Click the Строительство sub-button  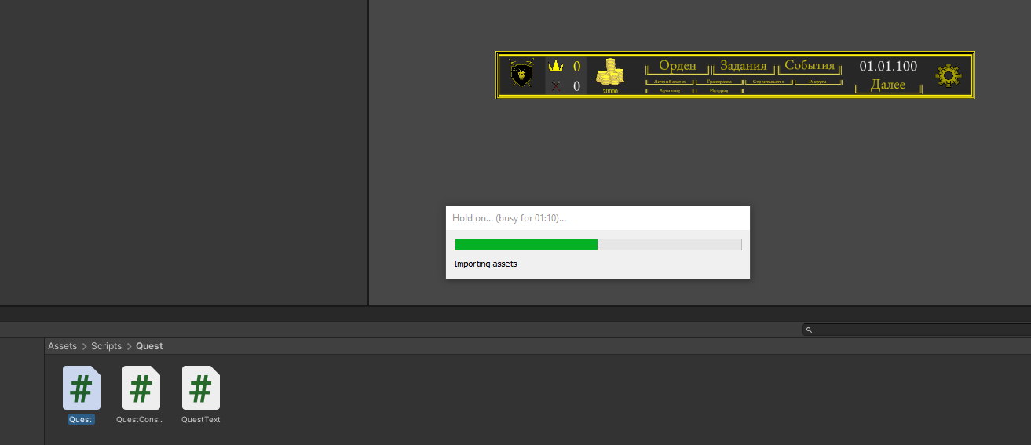[x=768, y=82]
